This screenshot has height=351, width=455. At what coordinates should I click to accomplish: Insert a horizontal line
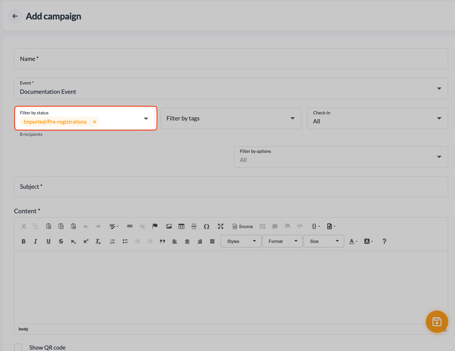tap(194, 226)
